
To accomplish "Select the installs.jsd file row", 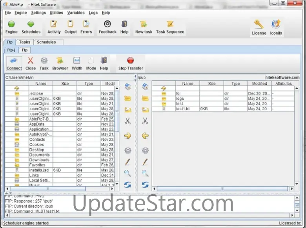I will coord(60,170).
